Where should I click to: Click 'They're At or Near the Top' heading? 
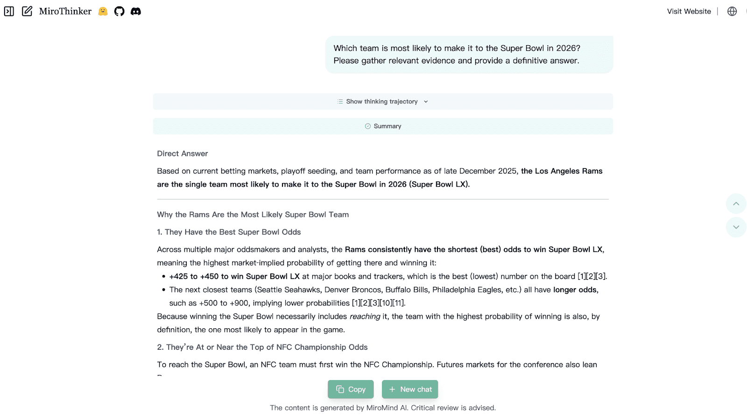click(262, 347)
